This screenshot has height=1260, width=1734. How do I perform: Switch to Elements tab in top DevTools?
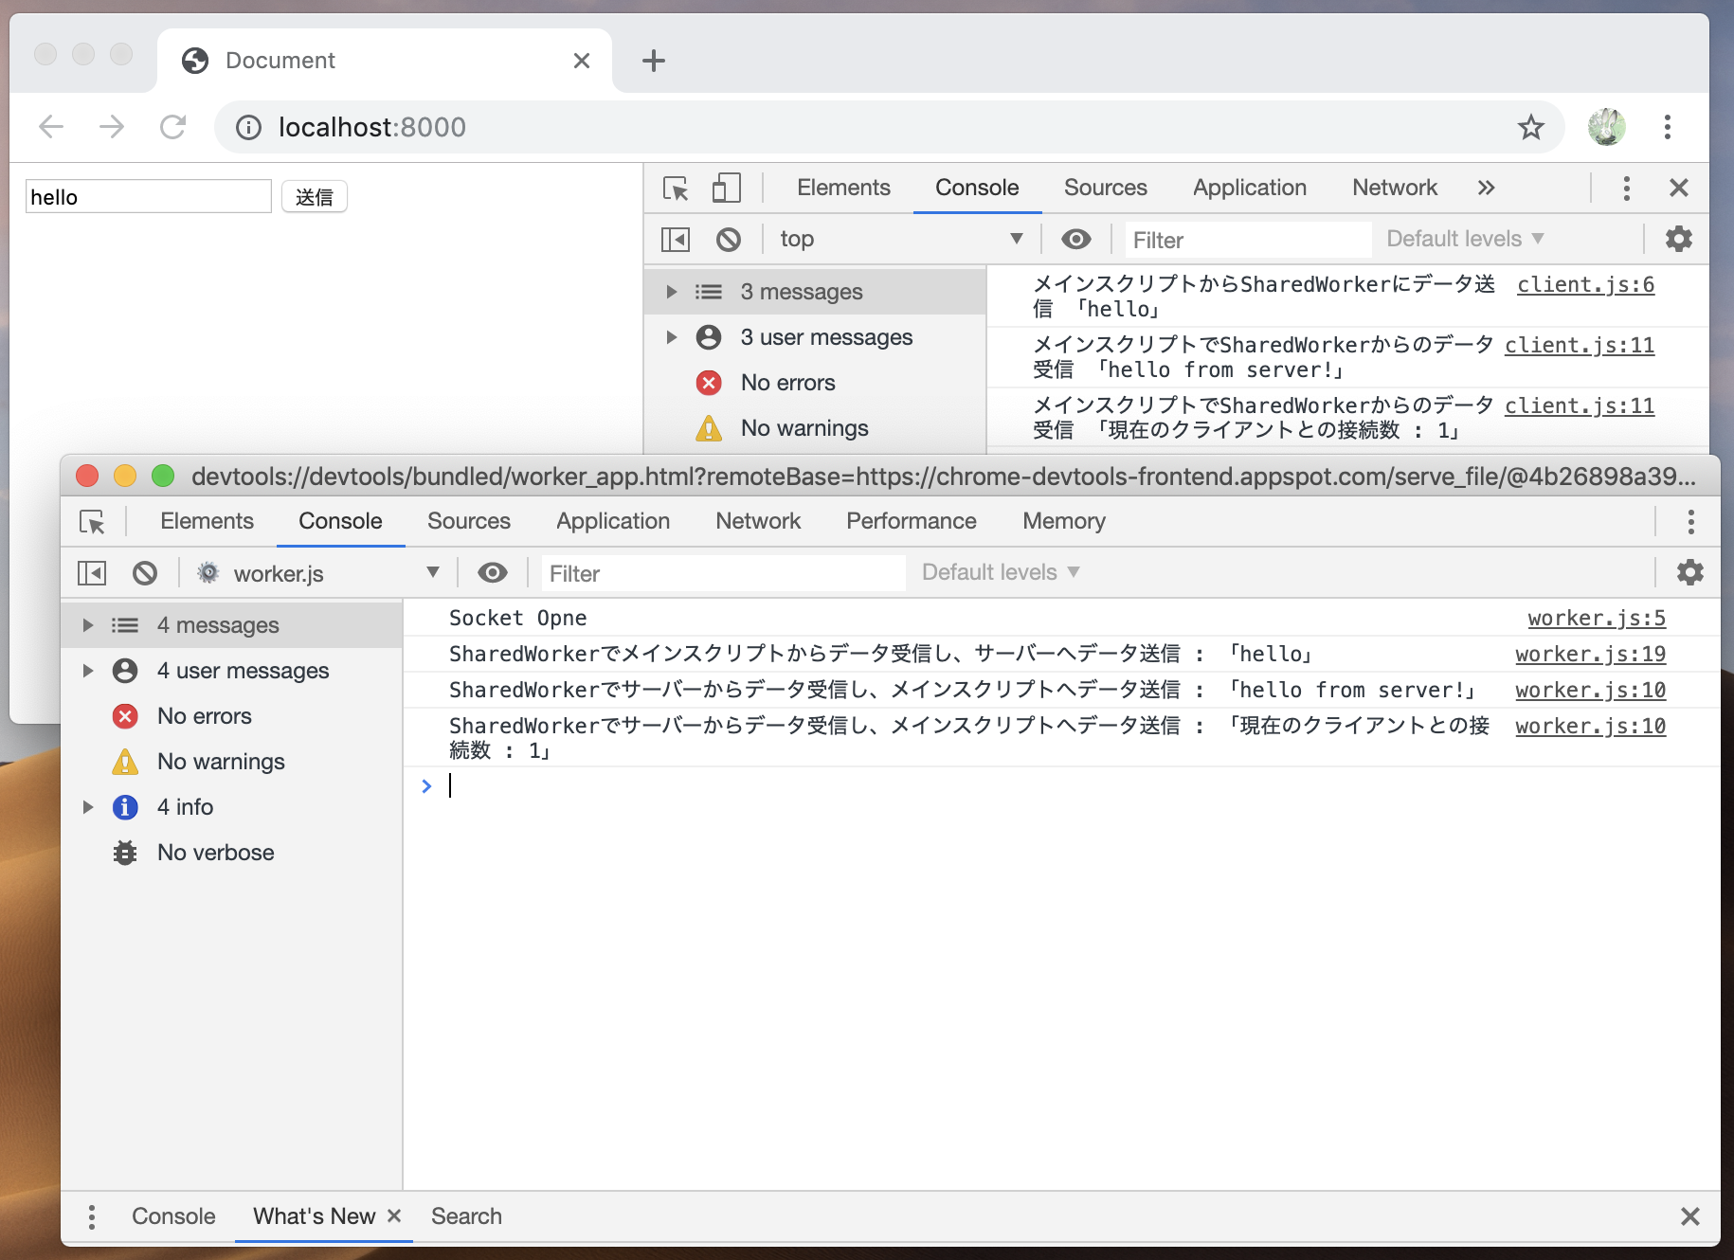tap(843, 188)
